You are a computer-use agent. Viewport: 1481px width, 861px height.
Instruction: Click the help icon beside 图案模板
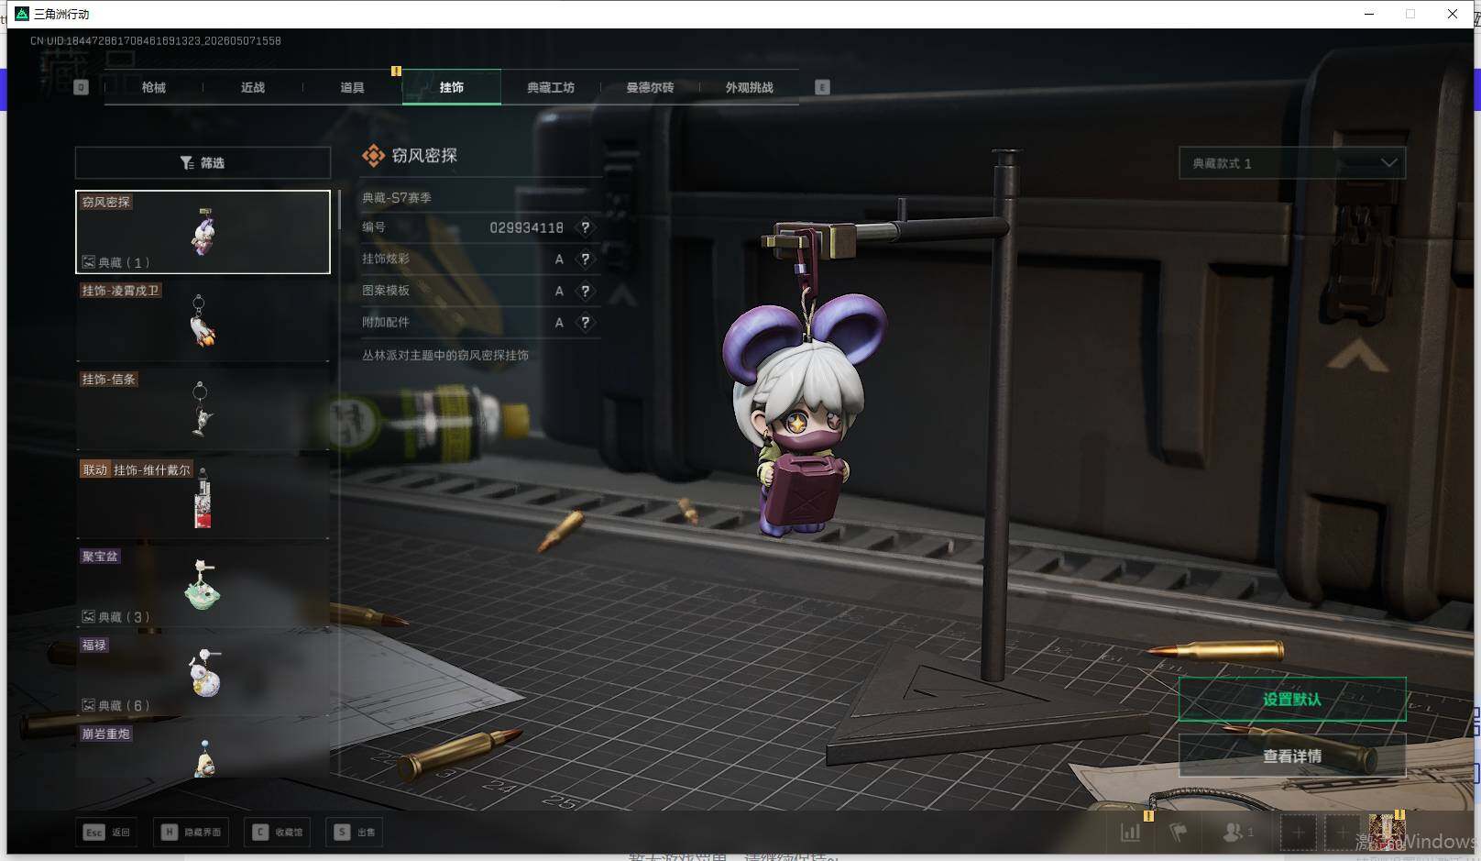point(586,291)
